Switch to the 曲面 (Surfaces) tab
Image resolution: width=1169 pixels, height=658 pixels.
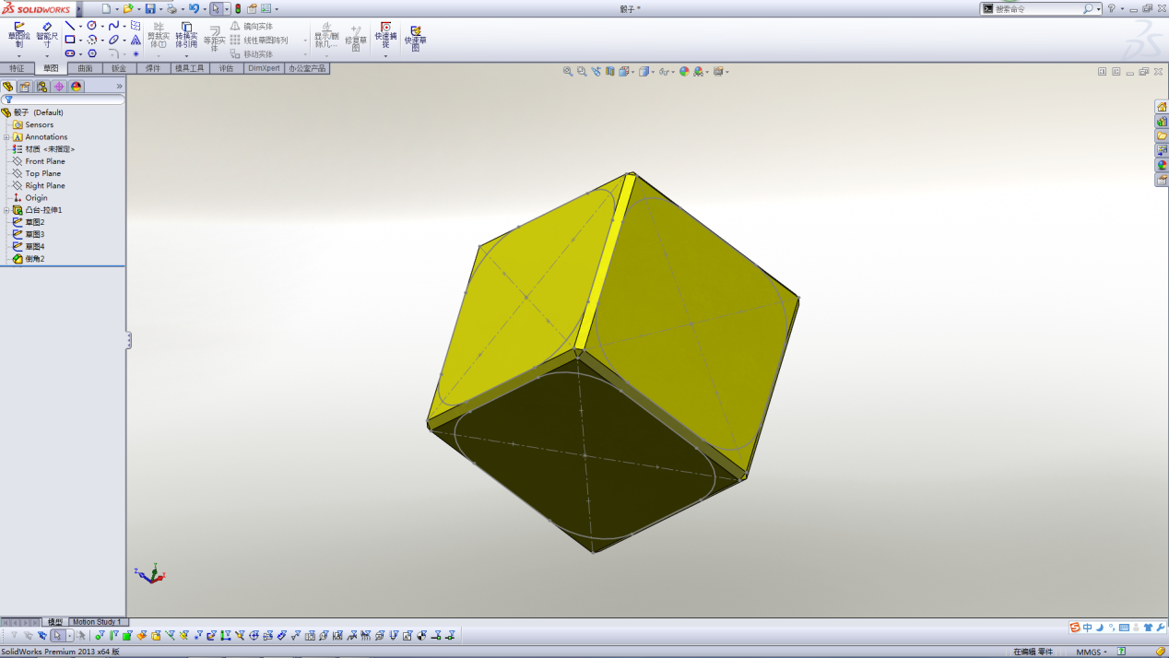tap(85, 68)
